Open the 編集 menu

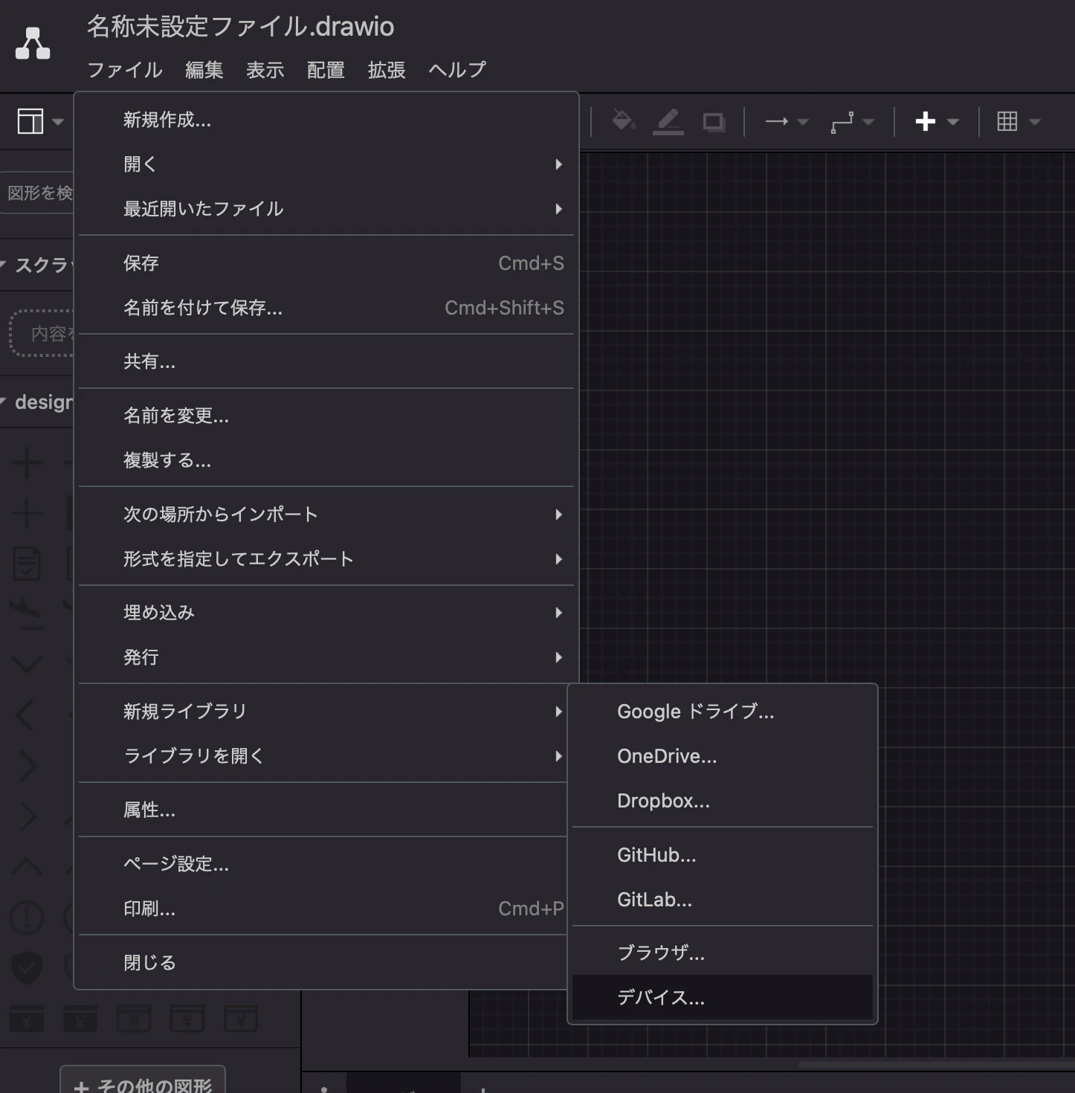pyautogui.click(x=204, y=70)
